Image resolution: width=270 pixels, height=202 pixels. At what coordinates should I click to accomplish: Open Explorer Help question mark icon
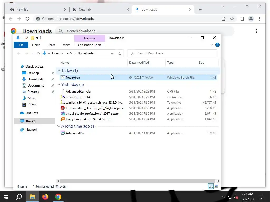[x=218, y=45]
